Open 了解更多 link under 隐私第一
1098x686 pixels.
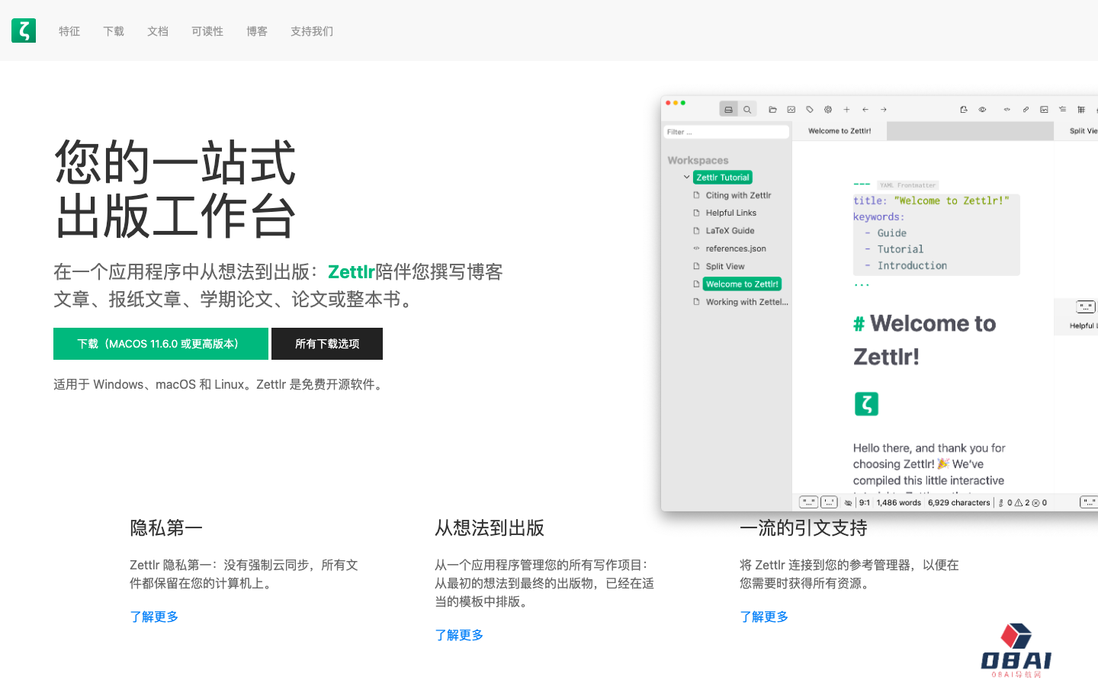[x=154, y=617]
